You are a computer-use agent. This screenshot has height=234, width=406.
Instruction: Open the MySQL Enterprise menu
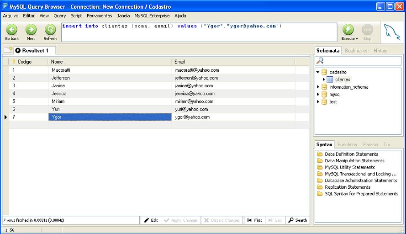point(152,16)
